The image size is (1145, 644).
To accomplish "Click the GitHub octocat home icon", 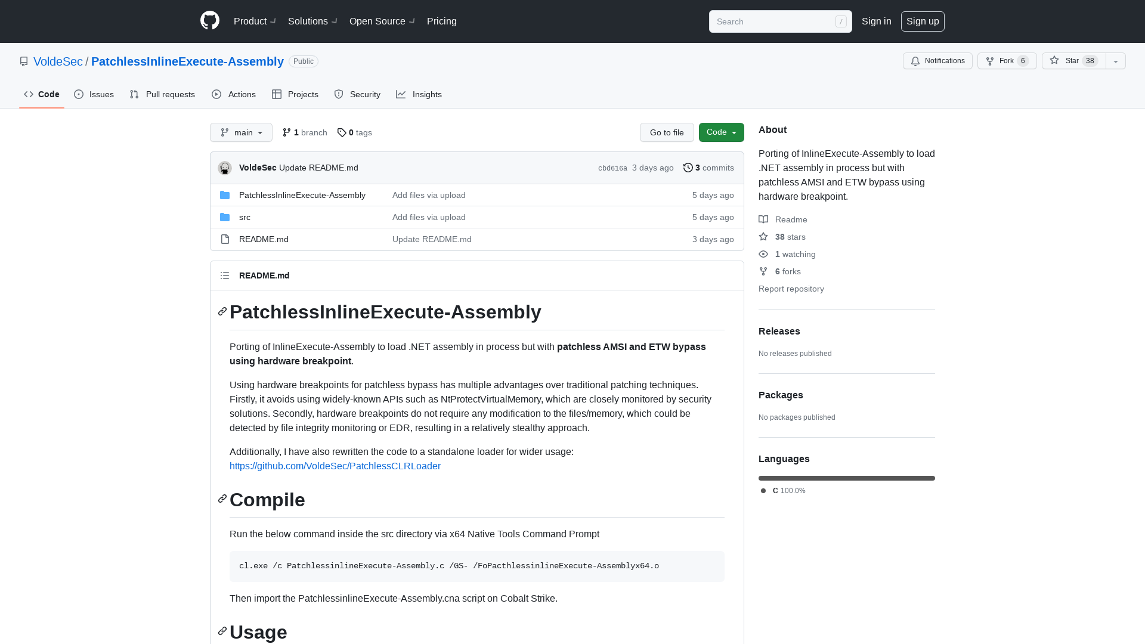I will 209,21.
